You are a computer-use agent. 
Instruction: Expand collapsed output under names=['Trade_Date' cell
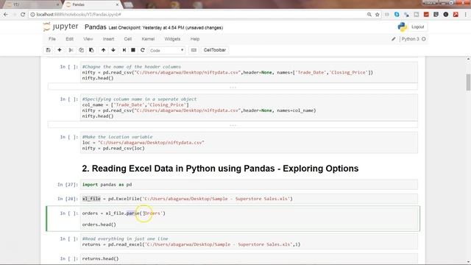coord(233,87)
